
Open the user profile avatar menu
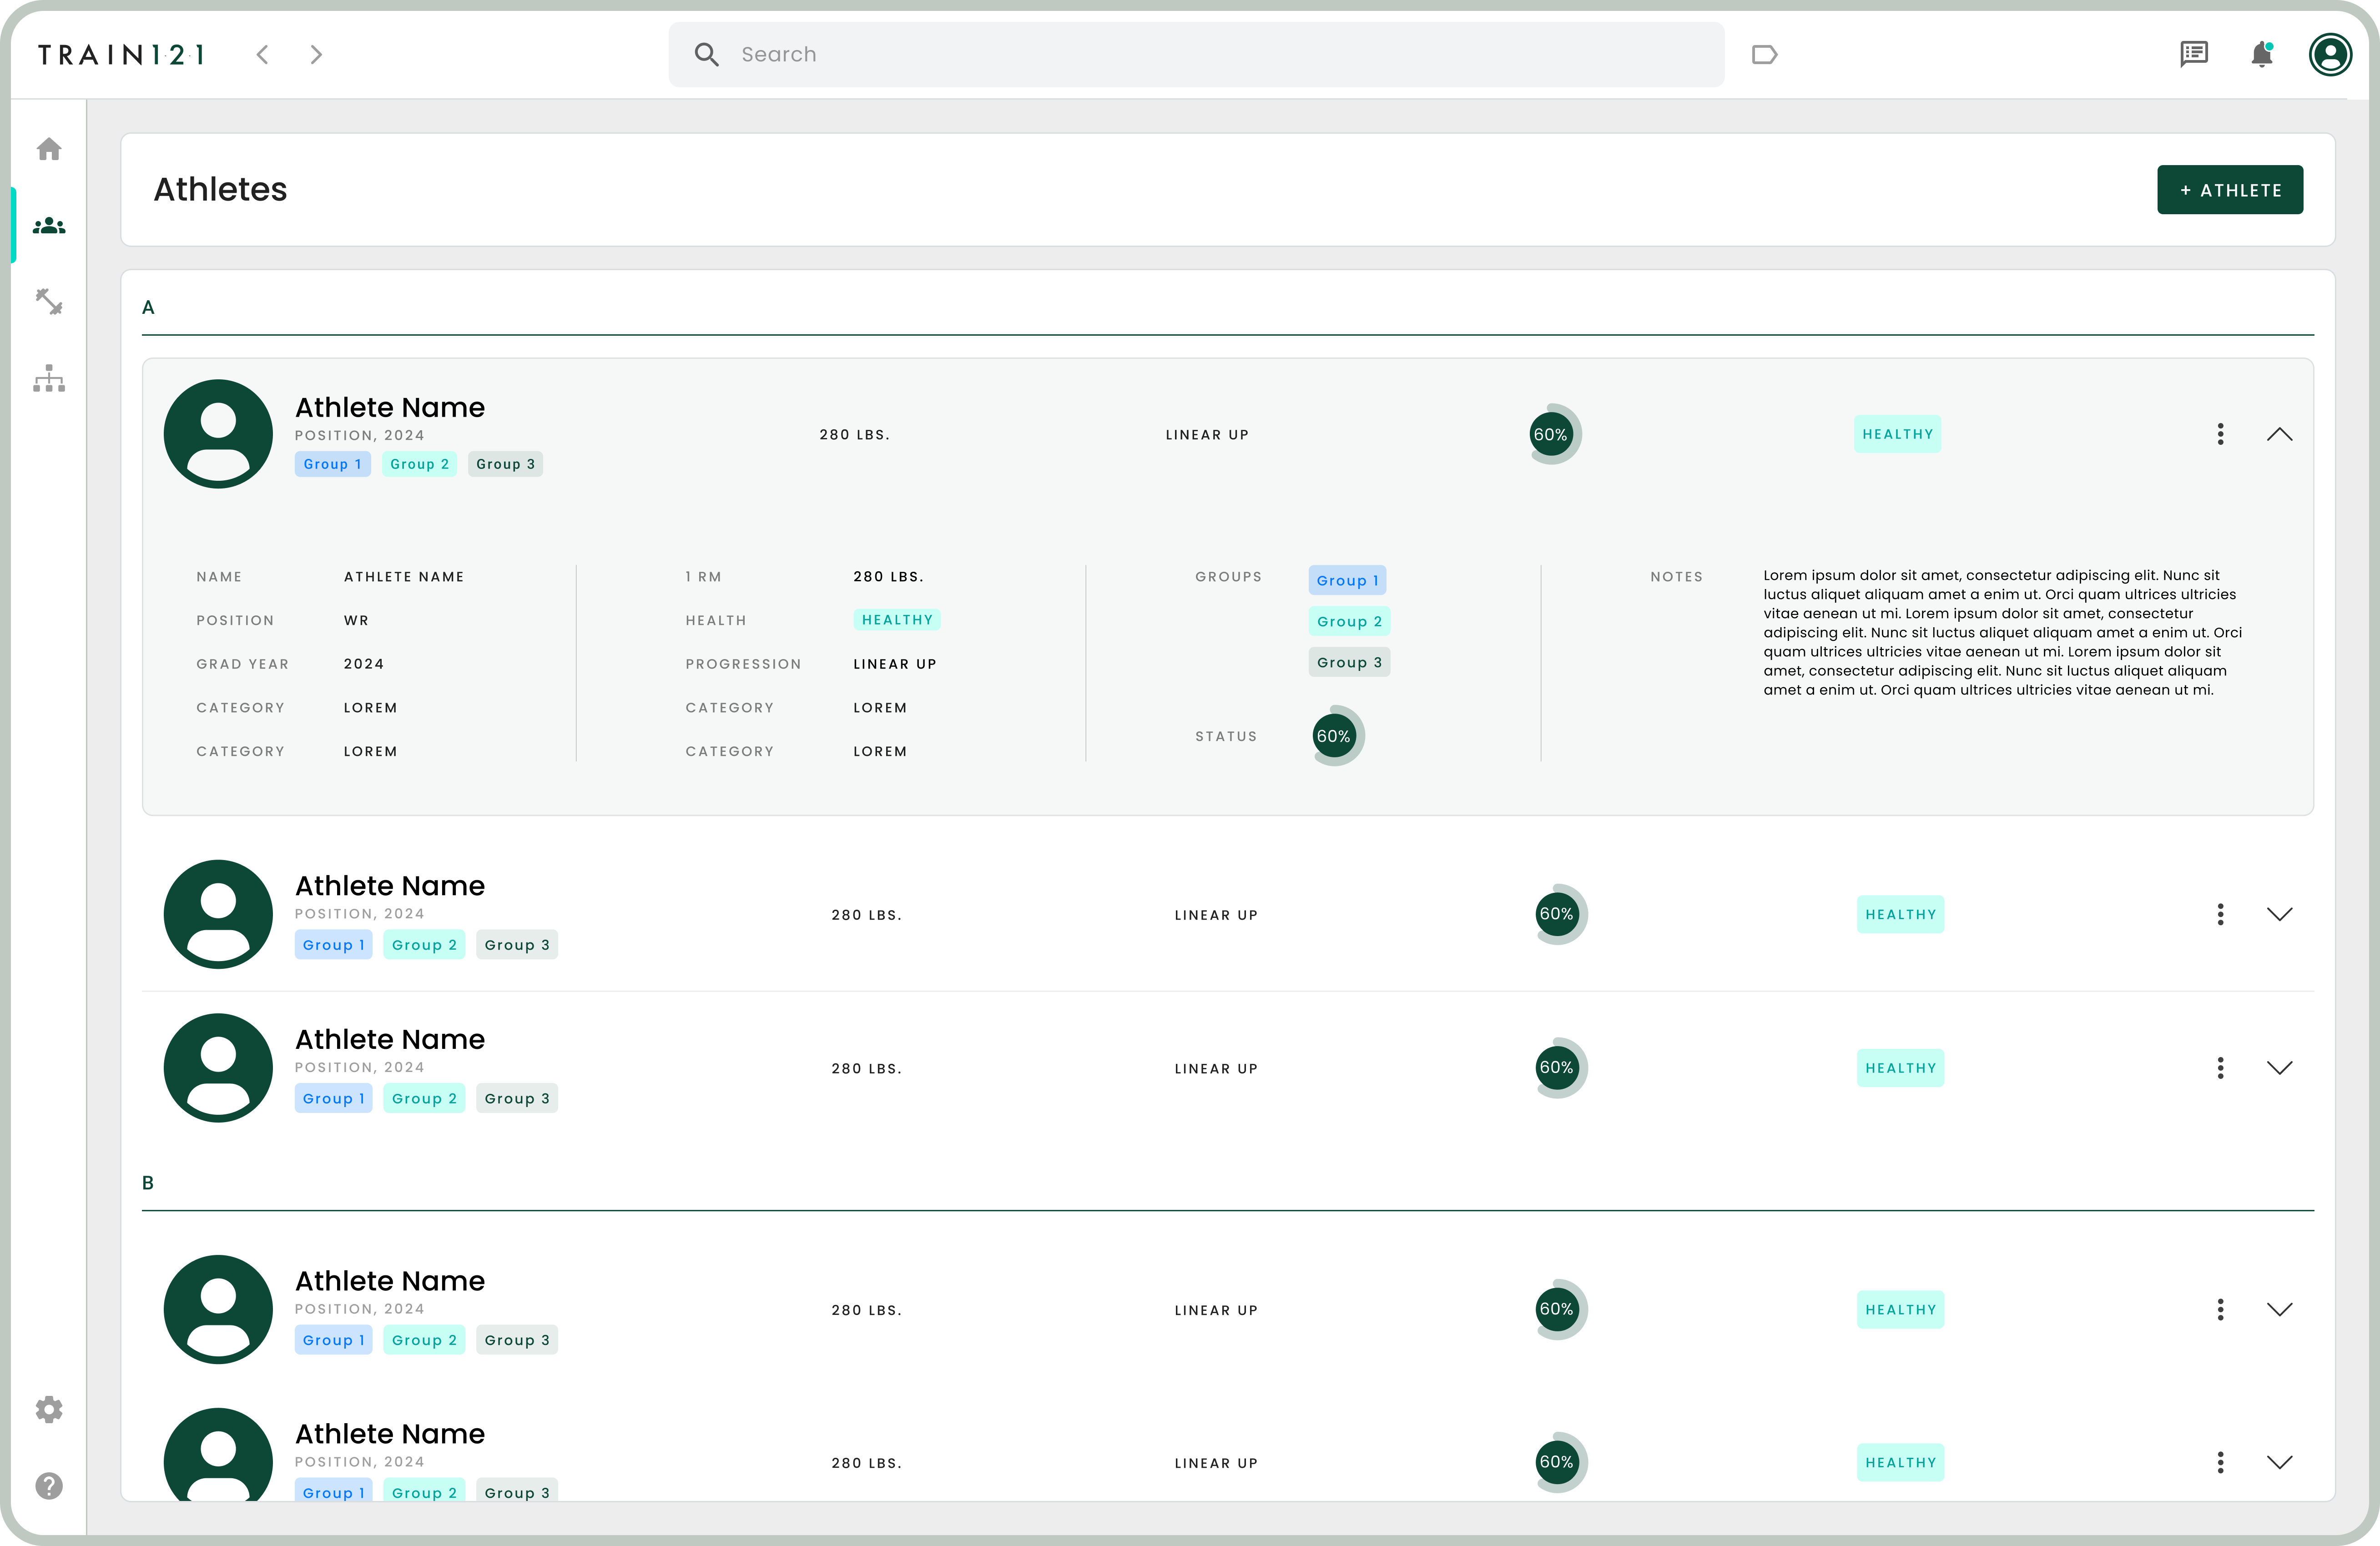[2330, 54]
